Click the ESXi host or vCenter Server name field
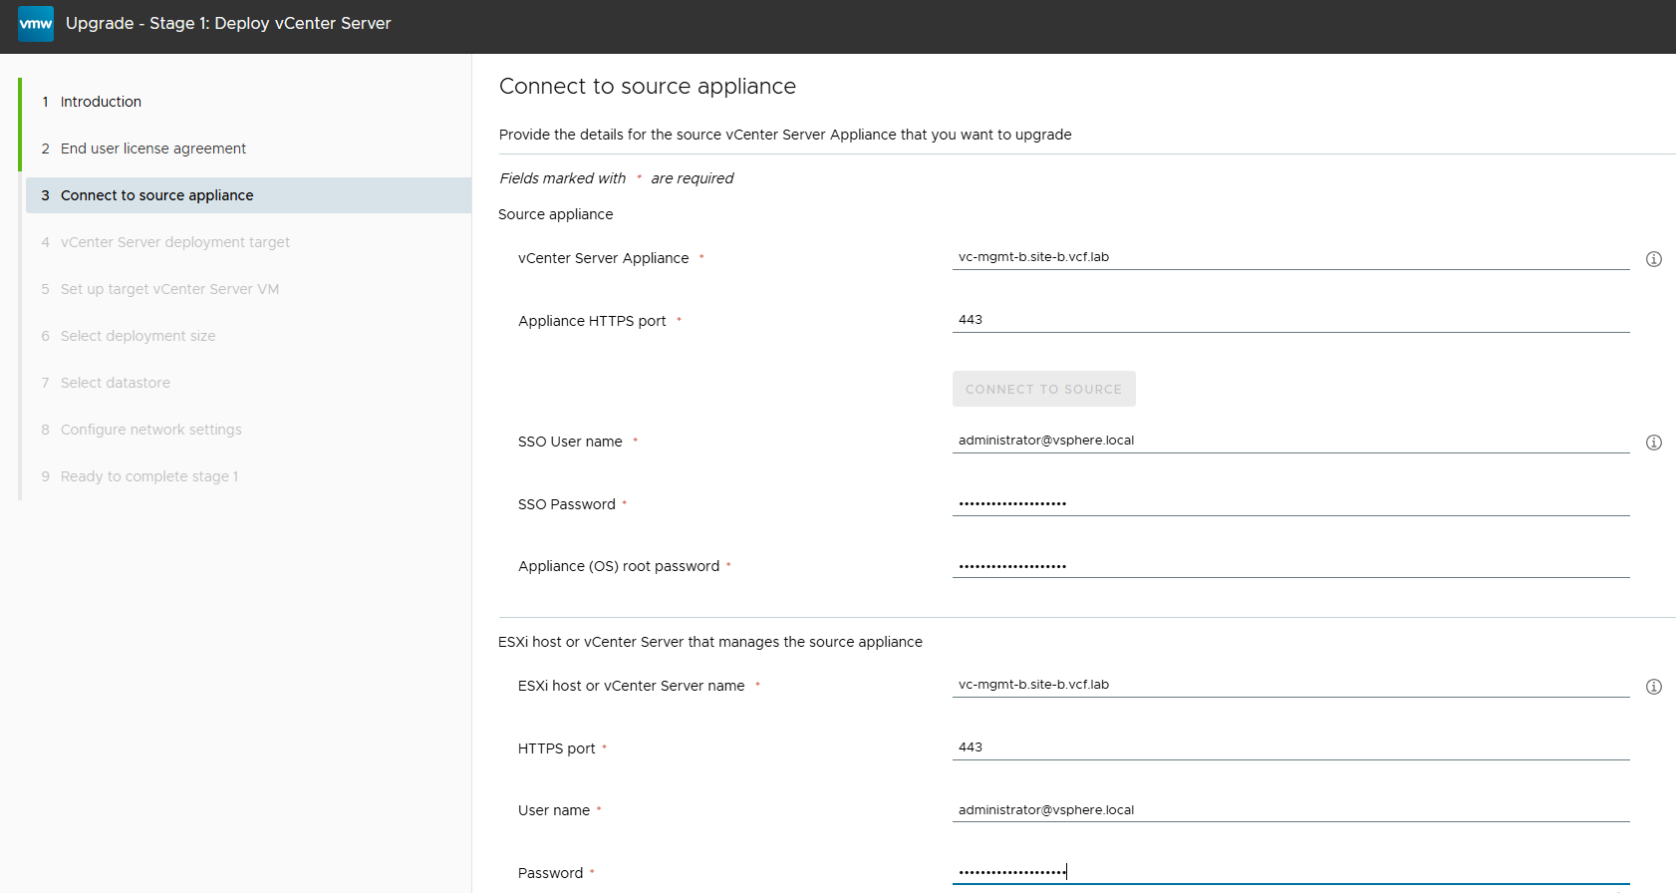The image size is (1676, 893). (1289, 685)
